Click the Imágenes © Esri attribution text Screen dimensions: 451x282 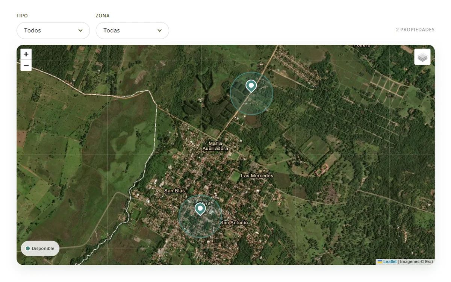point(416,262)
